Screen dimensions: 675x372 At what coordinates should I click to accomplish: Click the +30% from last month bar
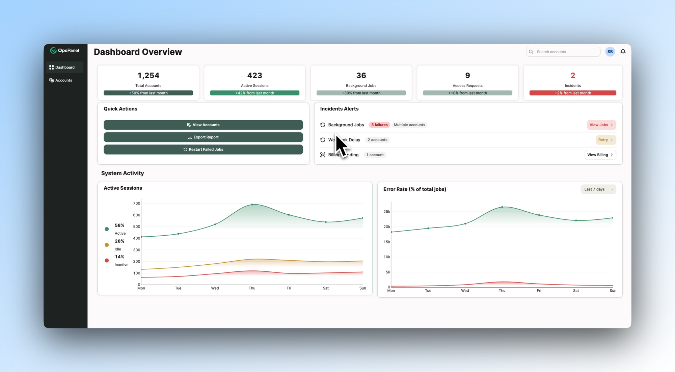coord(361,93)
